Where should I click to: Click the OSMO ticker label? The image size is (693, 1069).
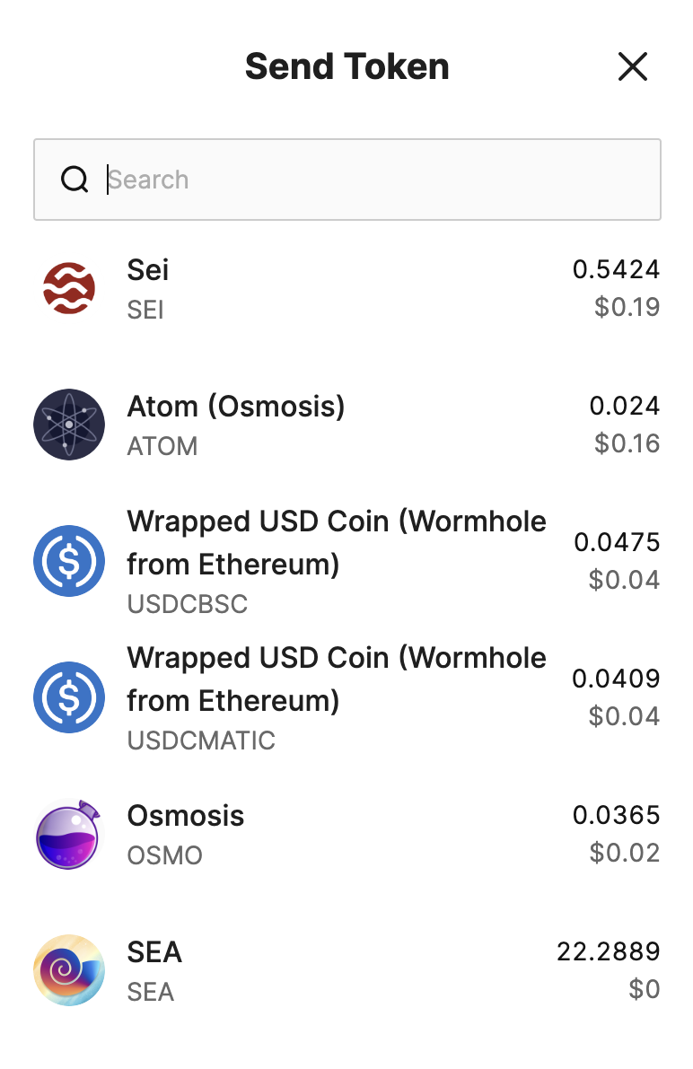(164, 854)
